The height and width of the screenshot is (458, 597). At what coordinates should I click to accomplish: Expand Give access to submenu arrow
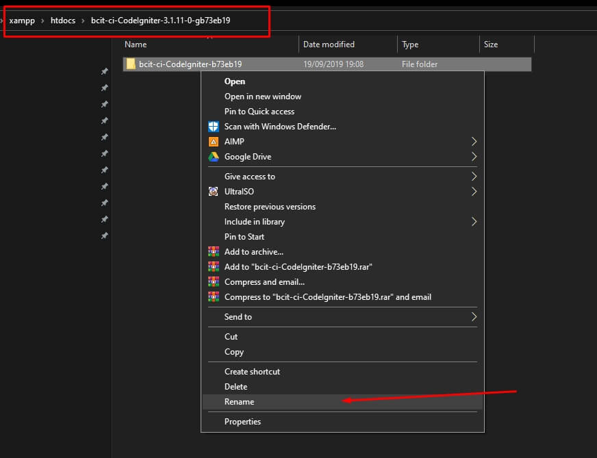[x=474, y=177]
